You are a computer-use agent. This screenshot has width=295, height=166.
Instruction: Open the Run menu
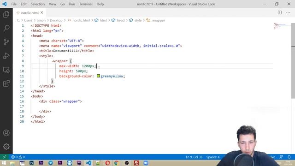tap(72, 4)
